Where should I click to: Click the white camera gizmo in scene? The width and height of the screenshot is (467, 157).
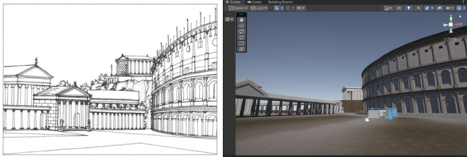[x=367, y=120]
